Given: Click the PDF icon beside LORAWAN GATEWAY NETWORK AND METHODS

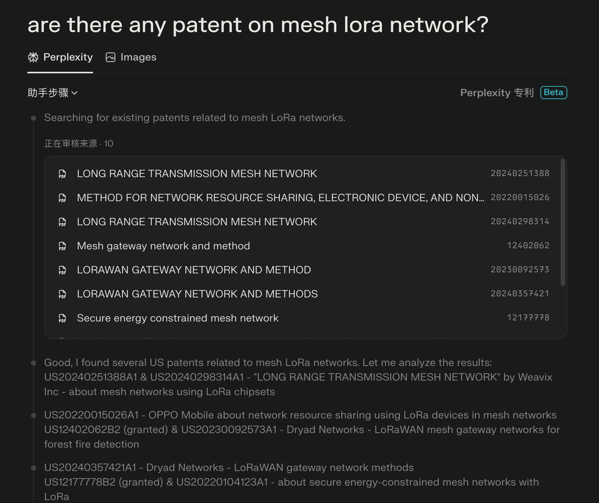Looking at the screenshot, I should (x=62, y=294).
